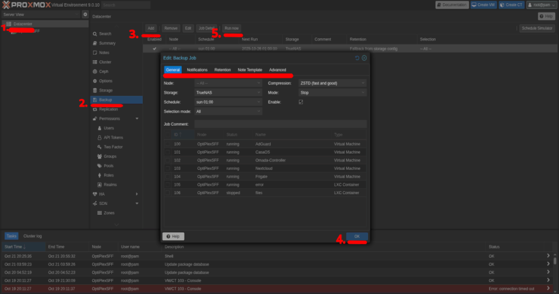Click the Schedule Simulator button
Image resolution: width=559 pixels, height=294 pixels.
point(537,28)
